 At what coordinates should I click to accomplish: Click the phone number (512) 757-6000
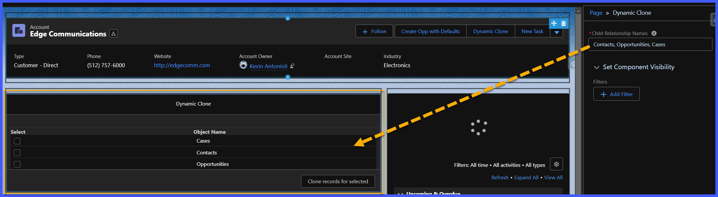pos(106,65)
